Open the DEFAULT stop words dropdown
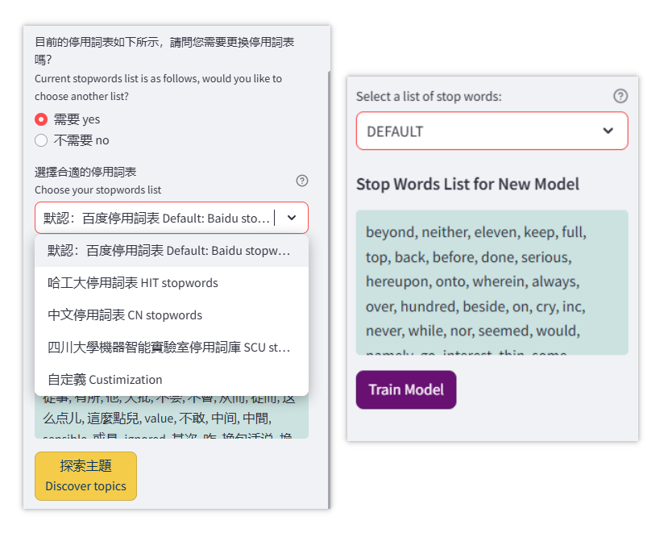668x558 pixels. point(492,130)
